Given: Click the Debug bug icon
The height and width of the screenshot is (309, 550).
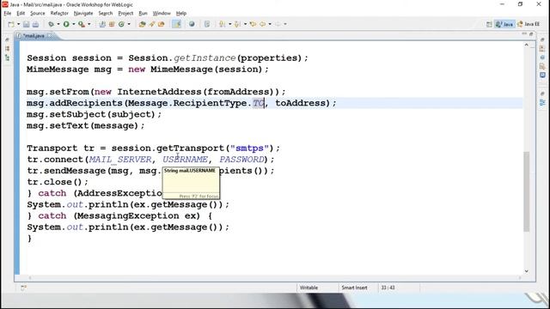Looking at the screenshot, I should pyautogui.click(x=52, y=24).
